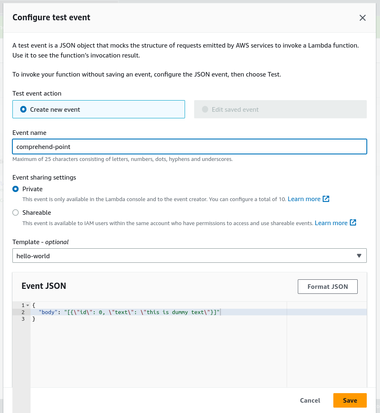Image resolution: width=380 pixels, height=413 pixels.
Task: Click line number 3 in the editor gutter
Action: click(23, 319)
